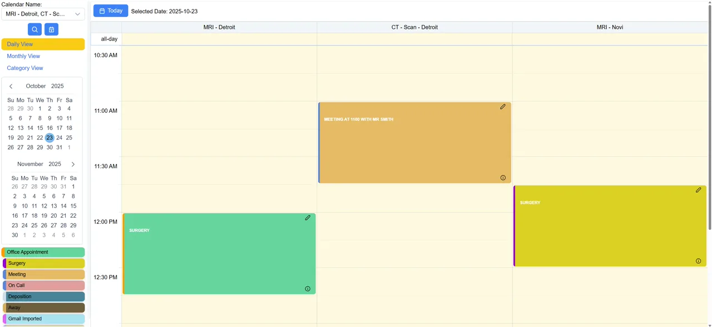Select October 15 in mini calendar
This screenshot has height=327, width=712.
tap(40, 128)
